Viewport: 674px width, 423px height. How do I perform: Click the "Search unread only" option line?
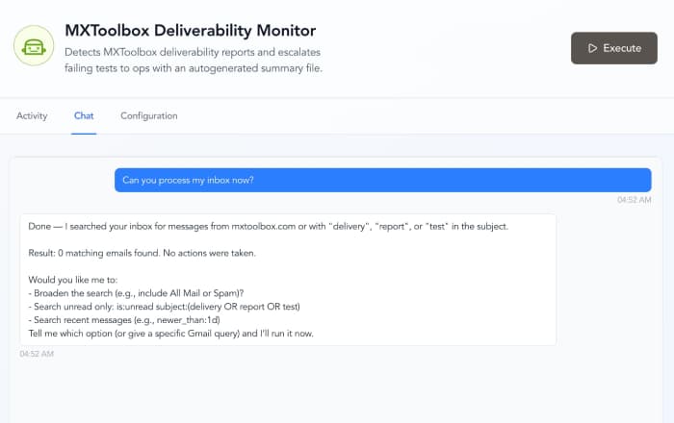coord(165,307)
